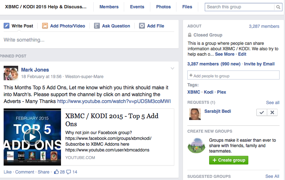The width and height of the screenshot is (285, 180).
Task: Decline Sarabjit Bedi's request with X
Action: (x=272, y=112)
